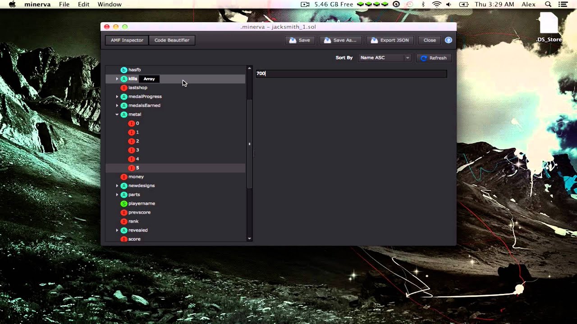Click the tree list scrollbar thumb
The image size is (577, 324).
pyautogui.click(x=249, y=144)
